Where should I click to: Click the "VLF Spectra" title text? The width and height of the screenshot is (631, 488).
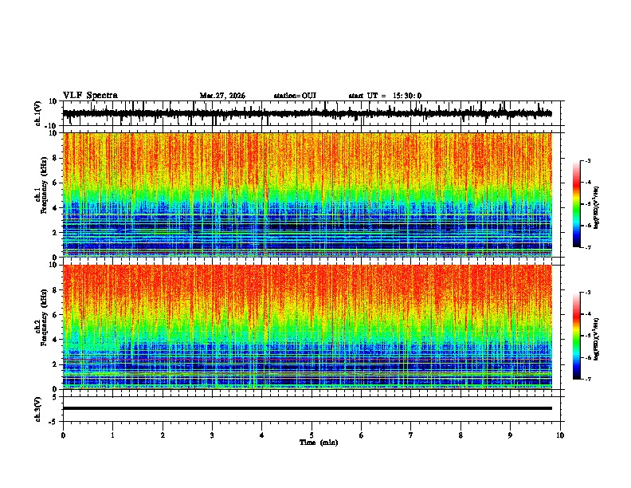pos(90,96)
